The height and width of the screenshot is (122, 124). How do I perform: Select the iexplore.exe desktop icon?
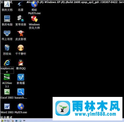7,66
